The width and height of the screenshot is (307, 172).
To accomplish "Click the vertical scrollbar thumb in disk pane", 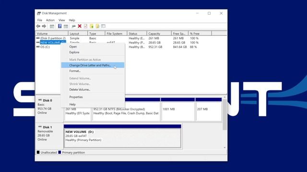I will 224,115.
